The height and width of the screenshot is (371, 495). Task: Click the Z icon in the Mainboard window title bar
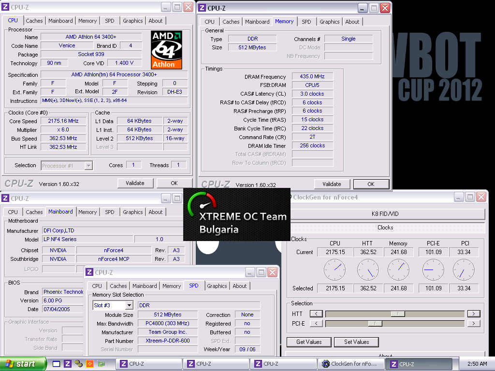[5, 198]
